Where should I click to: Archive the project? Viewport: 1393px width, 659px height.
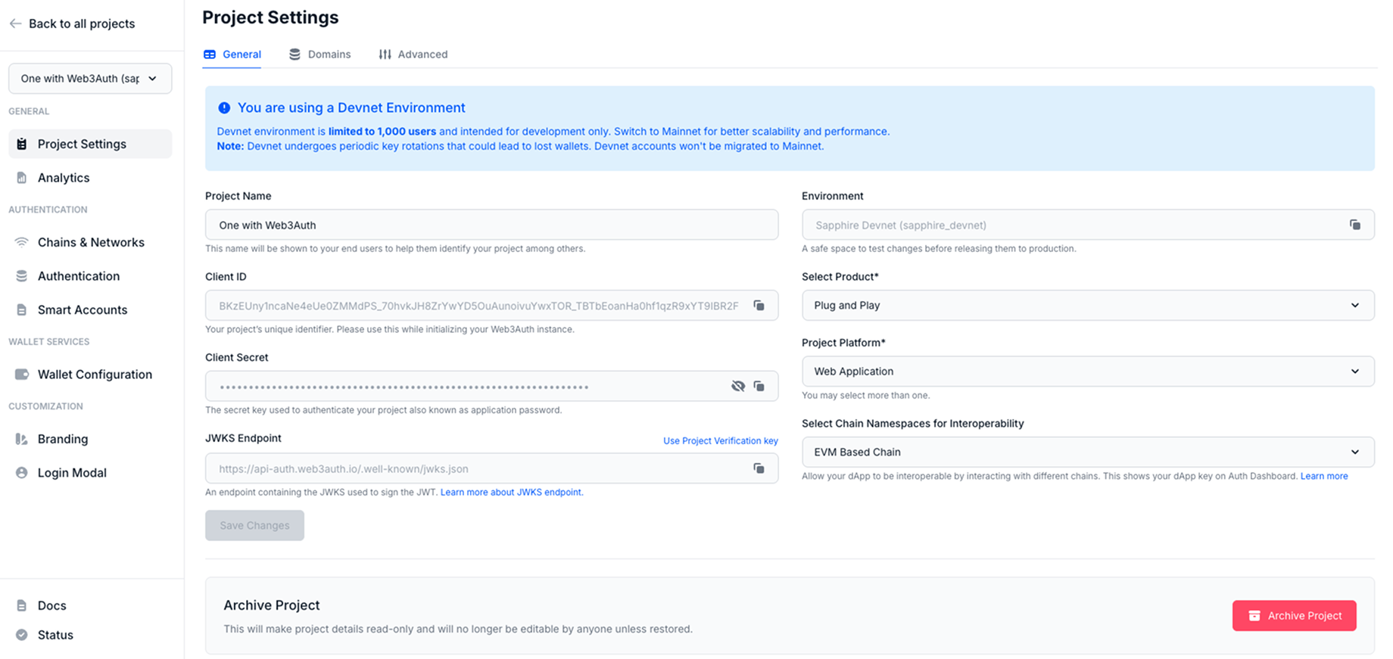coord(1294,615)
